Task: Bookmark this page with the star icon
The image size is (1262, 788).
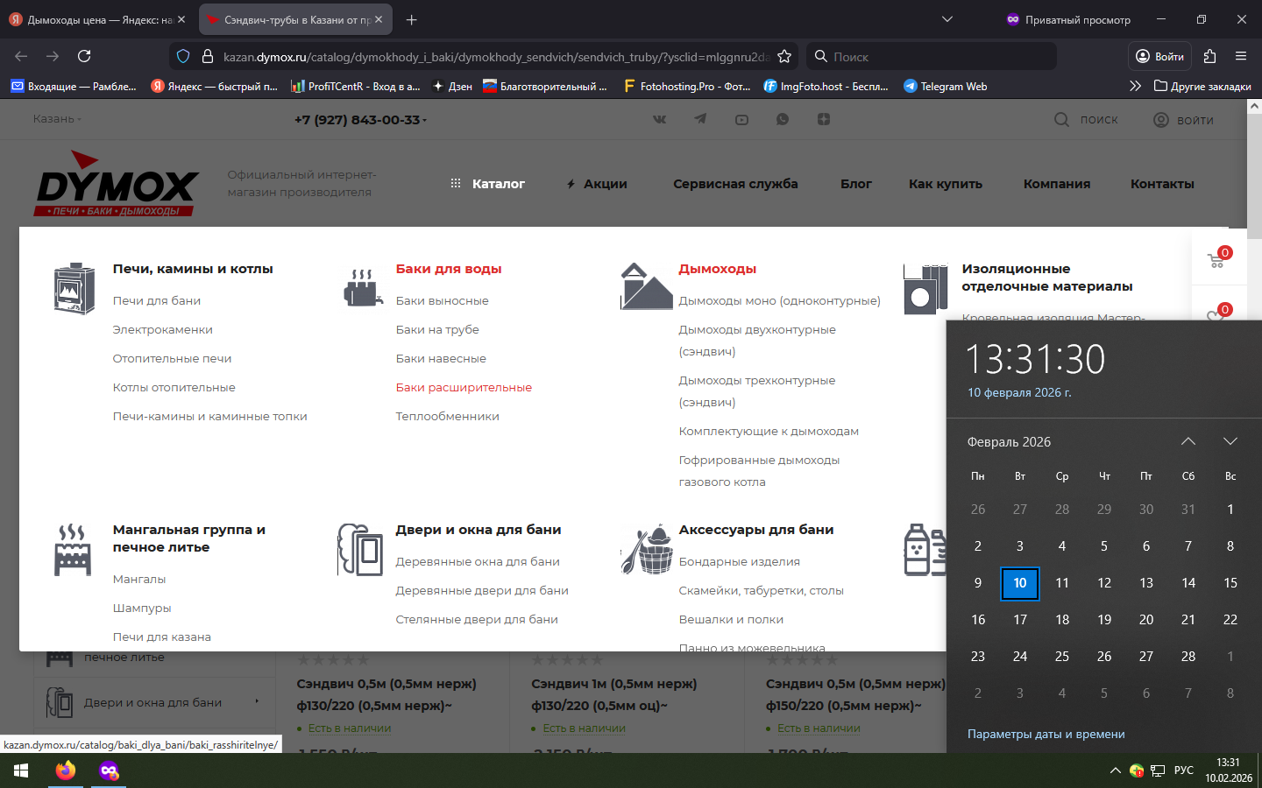Action: (x=784, y=56)
